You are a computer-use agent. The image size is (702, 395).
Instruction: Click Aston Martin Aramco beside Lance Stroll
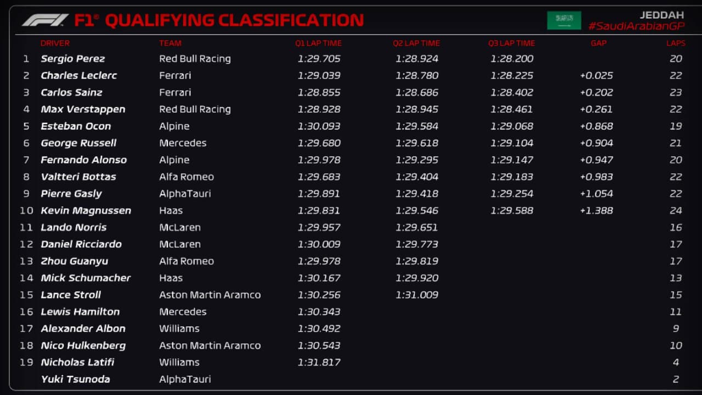click(210, 295)
